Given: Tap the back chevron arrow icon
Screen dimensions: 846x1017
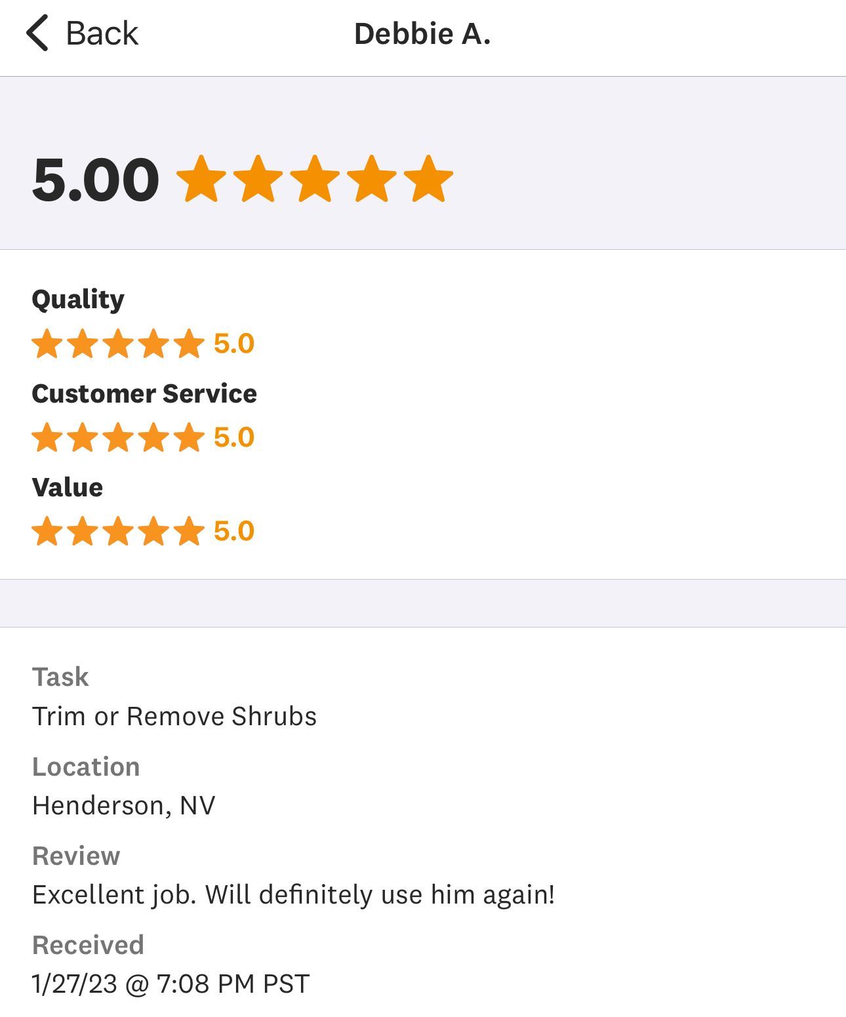Looking at the screenshot, I should pos(37,33).
